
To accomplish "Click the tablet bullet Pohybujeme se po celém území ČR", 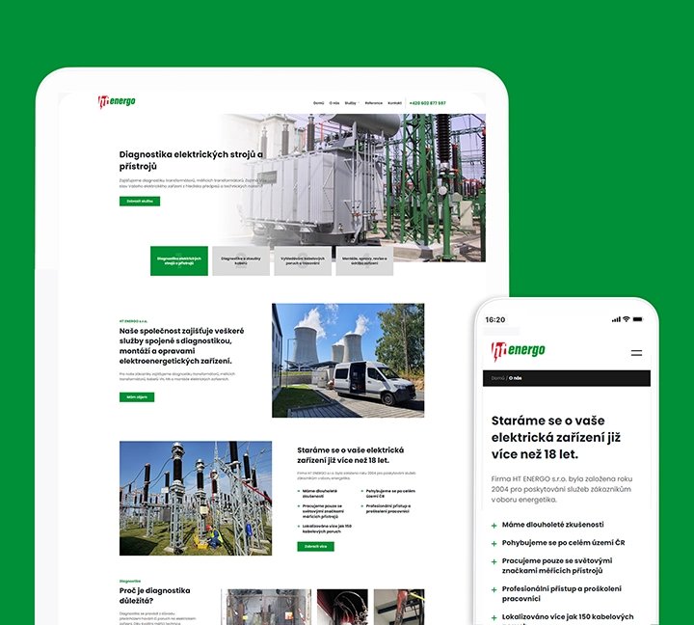I will 390,494.
